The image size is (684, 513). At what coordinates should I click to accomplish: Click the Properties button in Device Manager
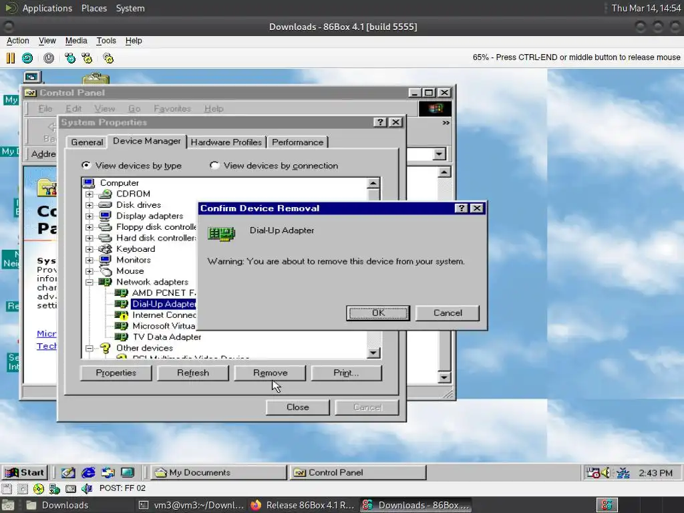[x=116, y=373]
